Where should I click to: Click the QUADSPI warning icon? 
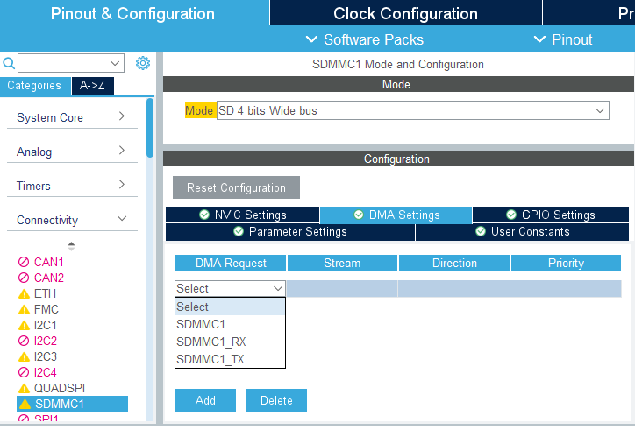24,388
